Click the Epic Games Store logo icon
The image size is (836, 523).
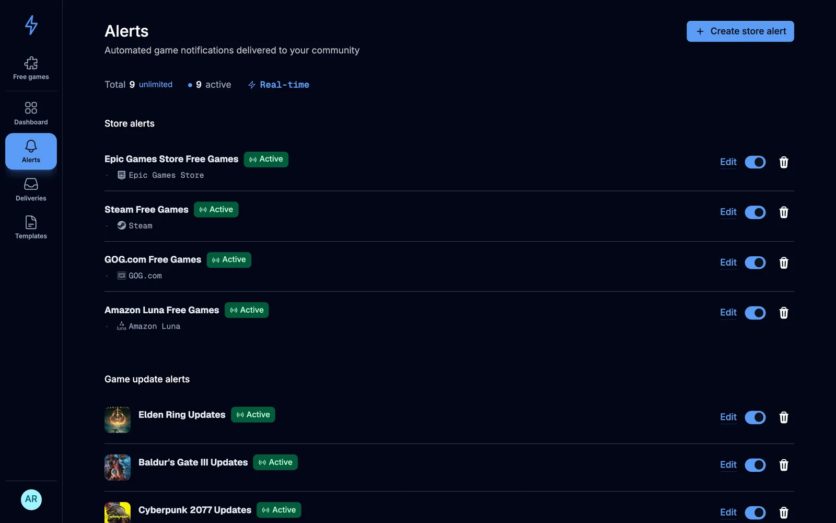tap(121, 175)
